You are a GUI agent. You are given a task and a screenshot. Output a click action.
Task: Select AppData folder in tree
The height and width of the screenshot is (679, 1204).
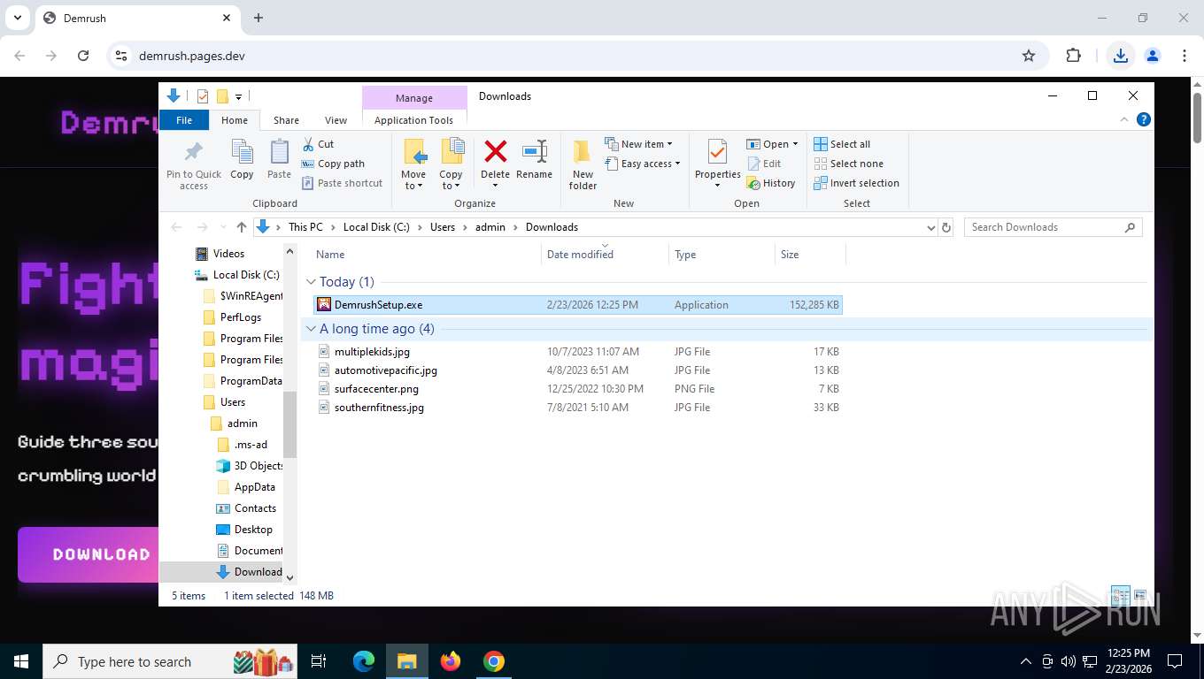(x=254, y=487)
